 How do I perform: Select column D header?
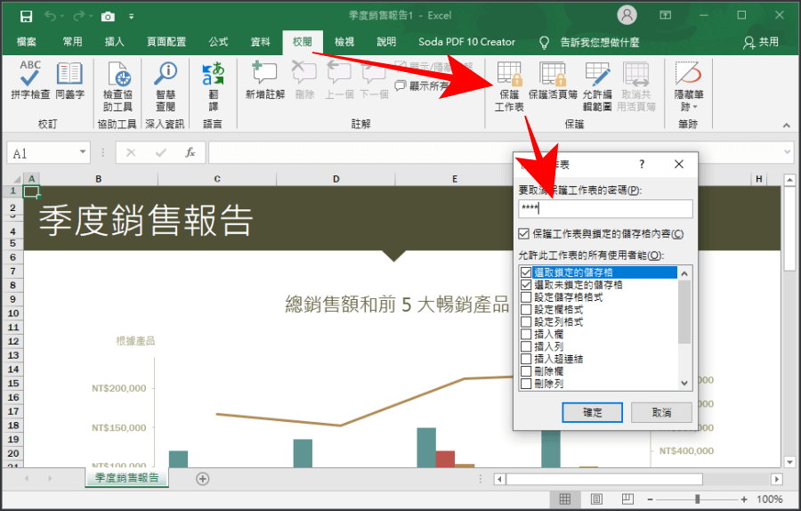(x=336, y=179)
